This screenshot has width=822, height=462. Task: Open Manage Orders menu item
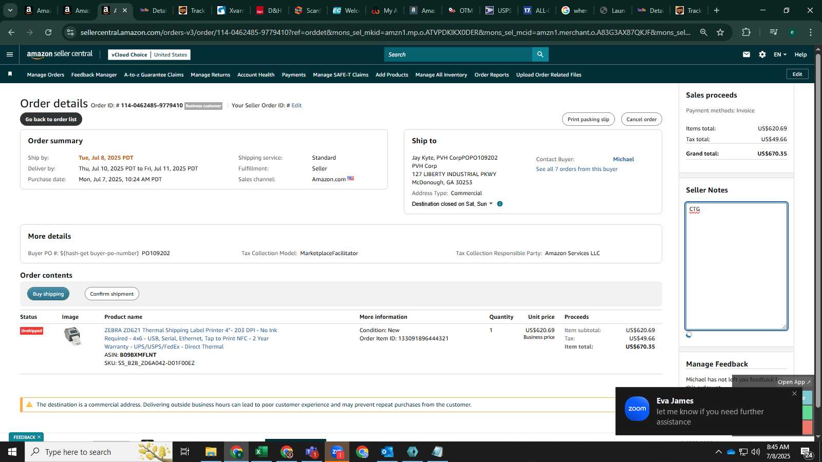click(x=46, y=75)
